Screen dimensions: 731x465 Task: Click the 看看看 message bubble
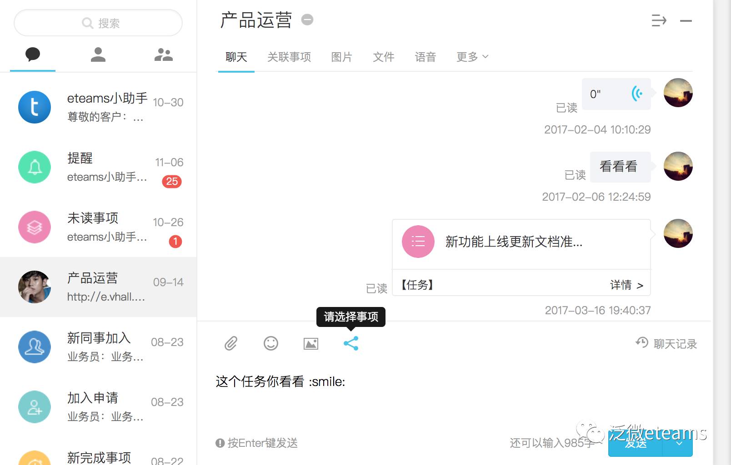click(620, 167)
